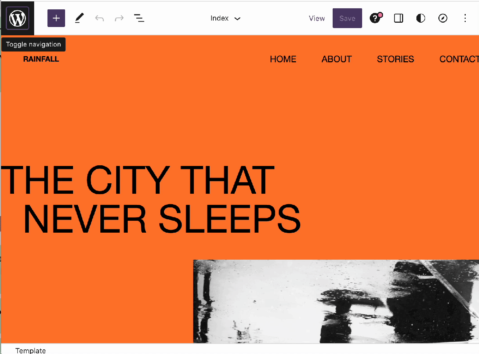Select the heading 'The City That Never Sleeps'

tap(151, 199)
